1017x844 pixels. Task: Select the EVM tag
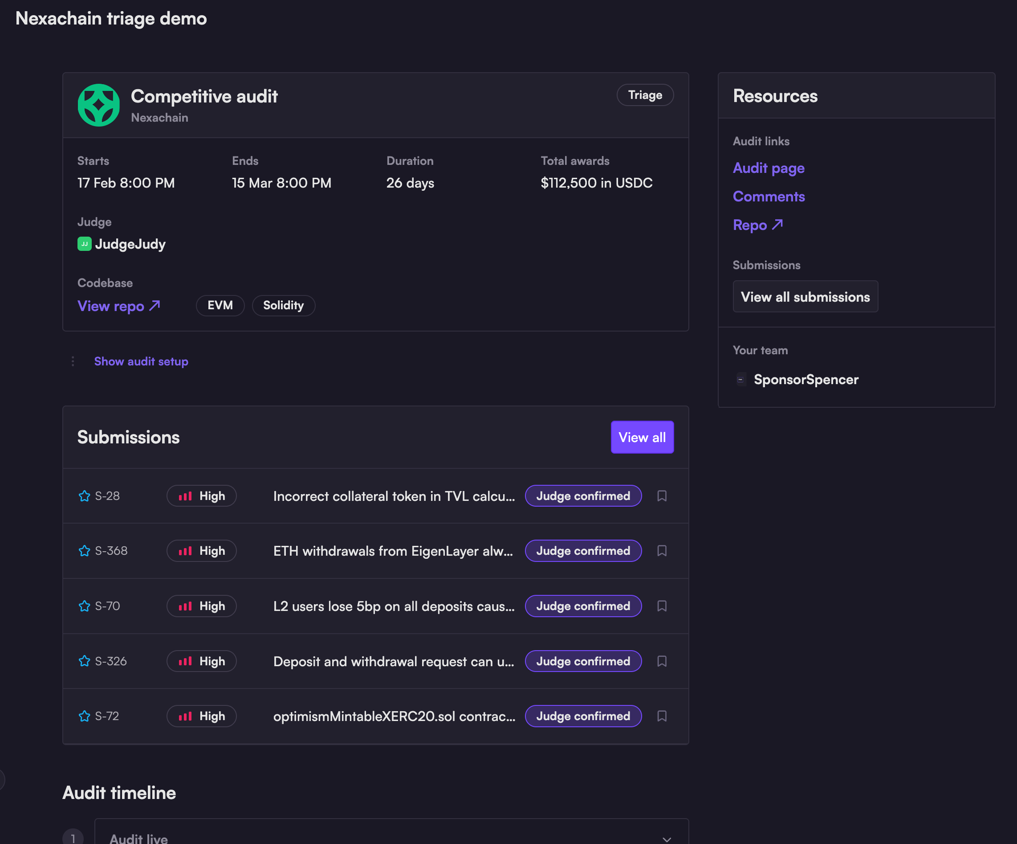point(220,305)
